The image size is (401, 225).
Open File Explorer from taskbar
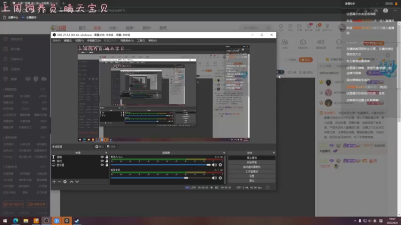[26, 220]
